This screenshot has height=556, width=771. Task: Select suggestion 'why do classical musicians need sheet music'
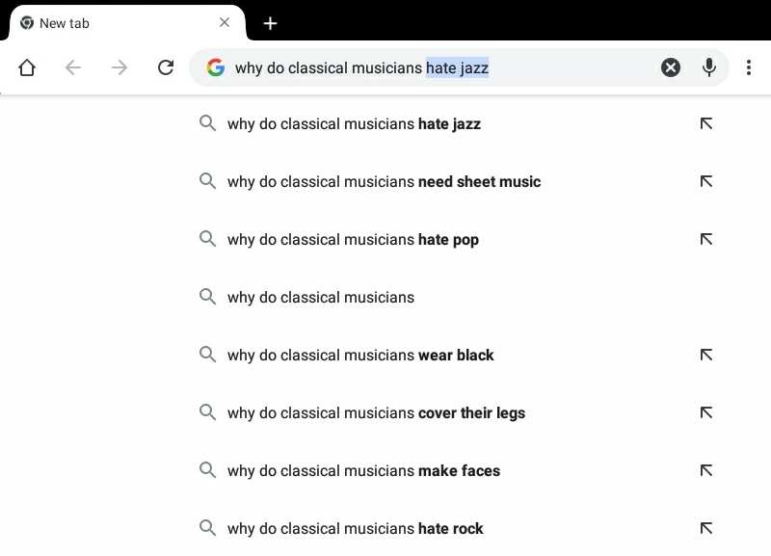pos(382,181)
